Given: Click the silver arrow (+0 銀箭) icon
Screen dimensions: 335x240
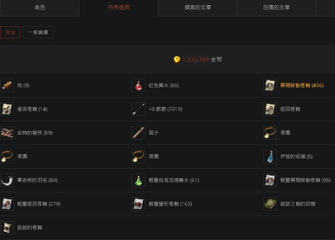Looking at the screenshot, I should 138,109.
